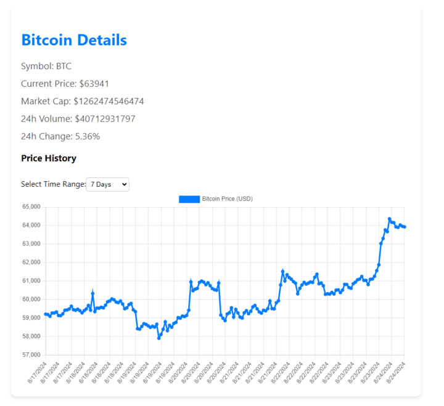Click the 61,000 y-axis tick label
444x406 pixels.
pyautogui.click(x=30, y=281)
